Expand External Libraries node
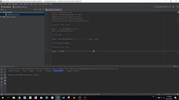The width and height of the screenshot is (179, 100). (1, 17)
